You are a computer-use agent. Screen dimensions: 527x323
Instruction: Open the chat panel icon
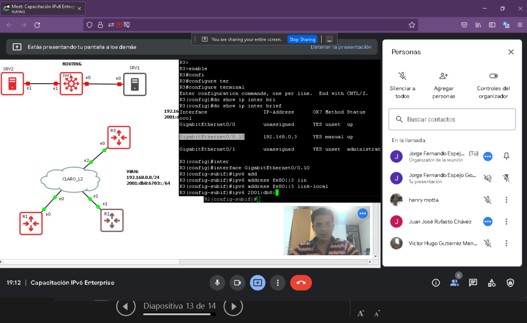tap(473, 282)
